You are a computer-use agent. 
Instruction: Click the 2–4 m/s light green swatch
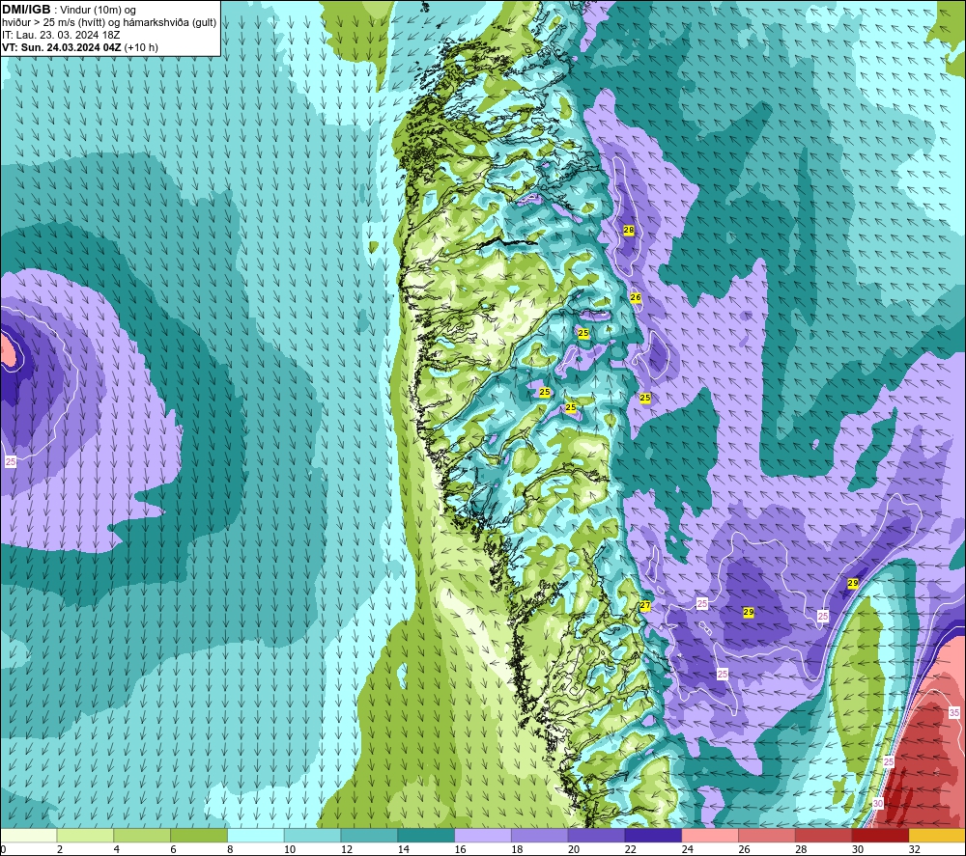pyautogui.click(x=85, y=835)
